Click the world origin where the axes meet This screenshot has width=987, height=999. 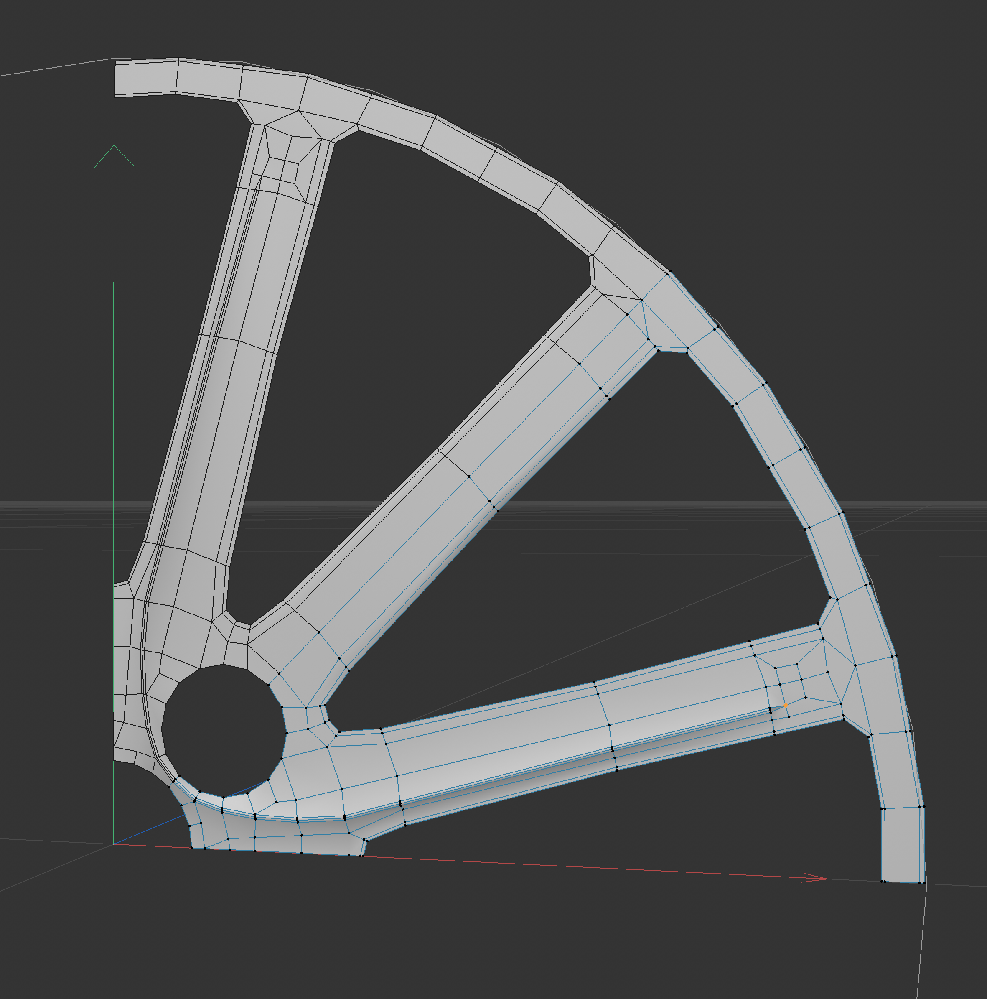click(113, 844)
